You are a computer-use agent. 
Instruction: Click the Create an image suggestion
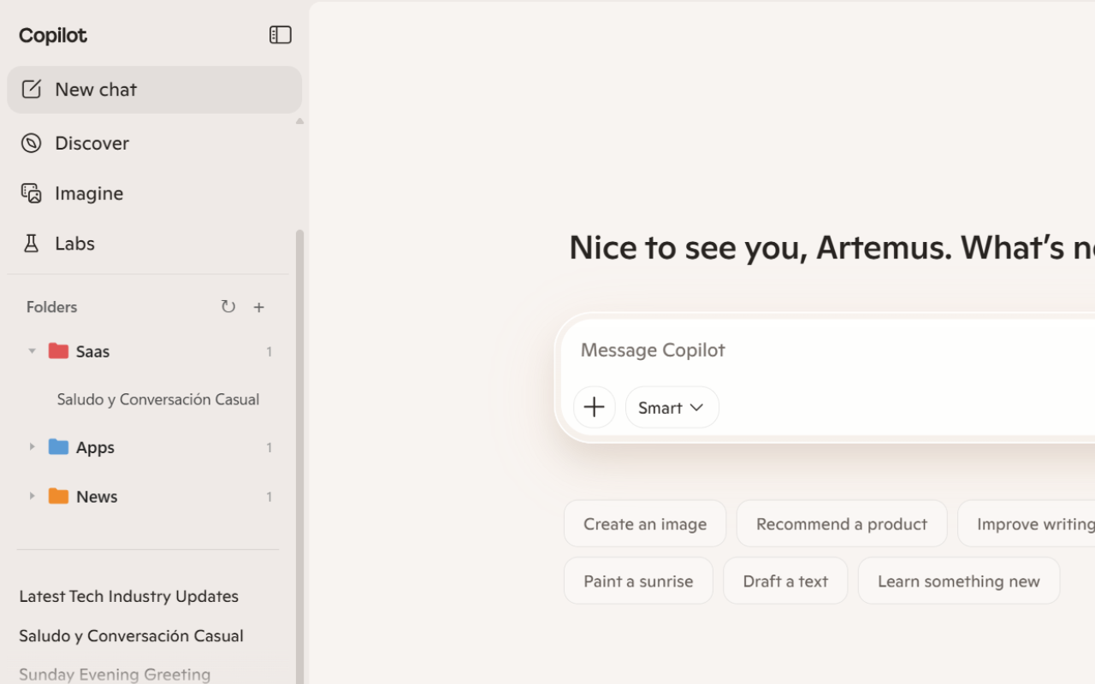pos(645,523)
